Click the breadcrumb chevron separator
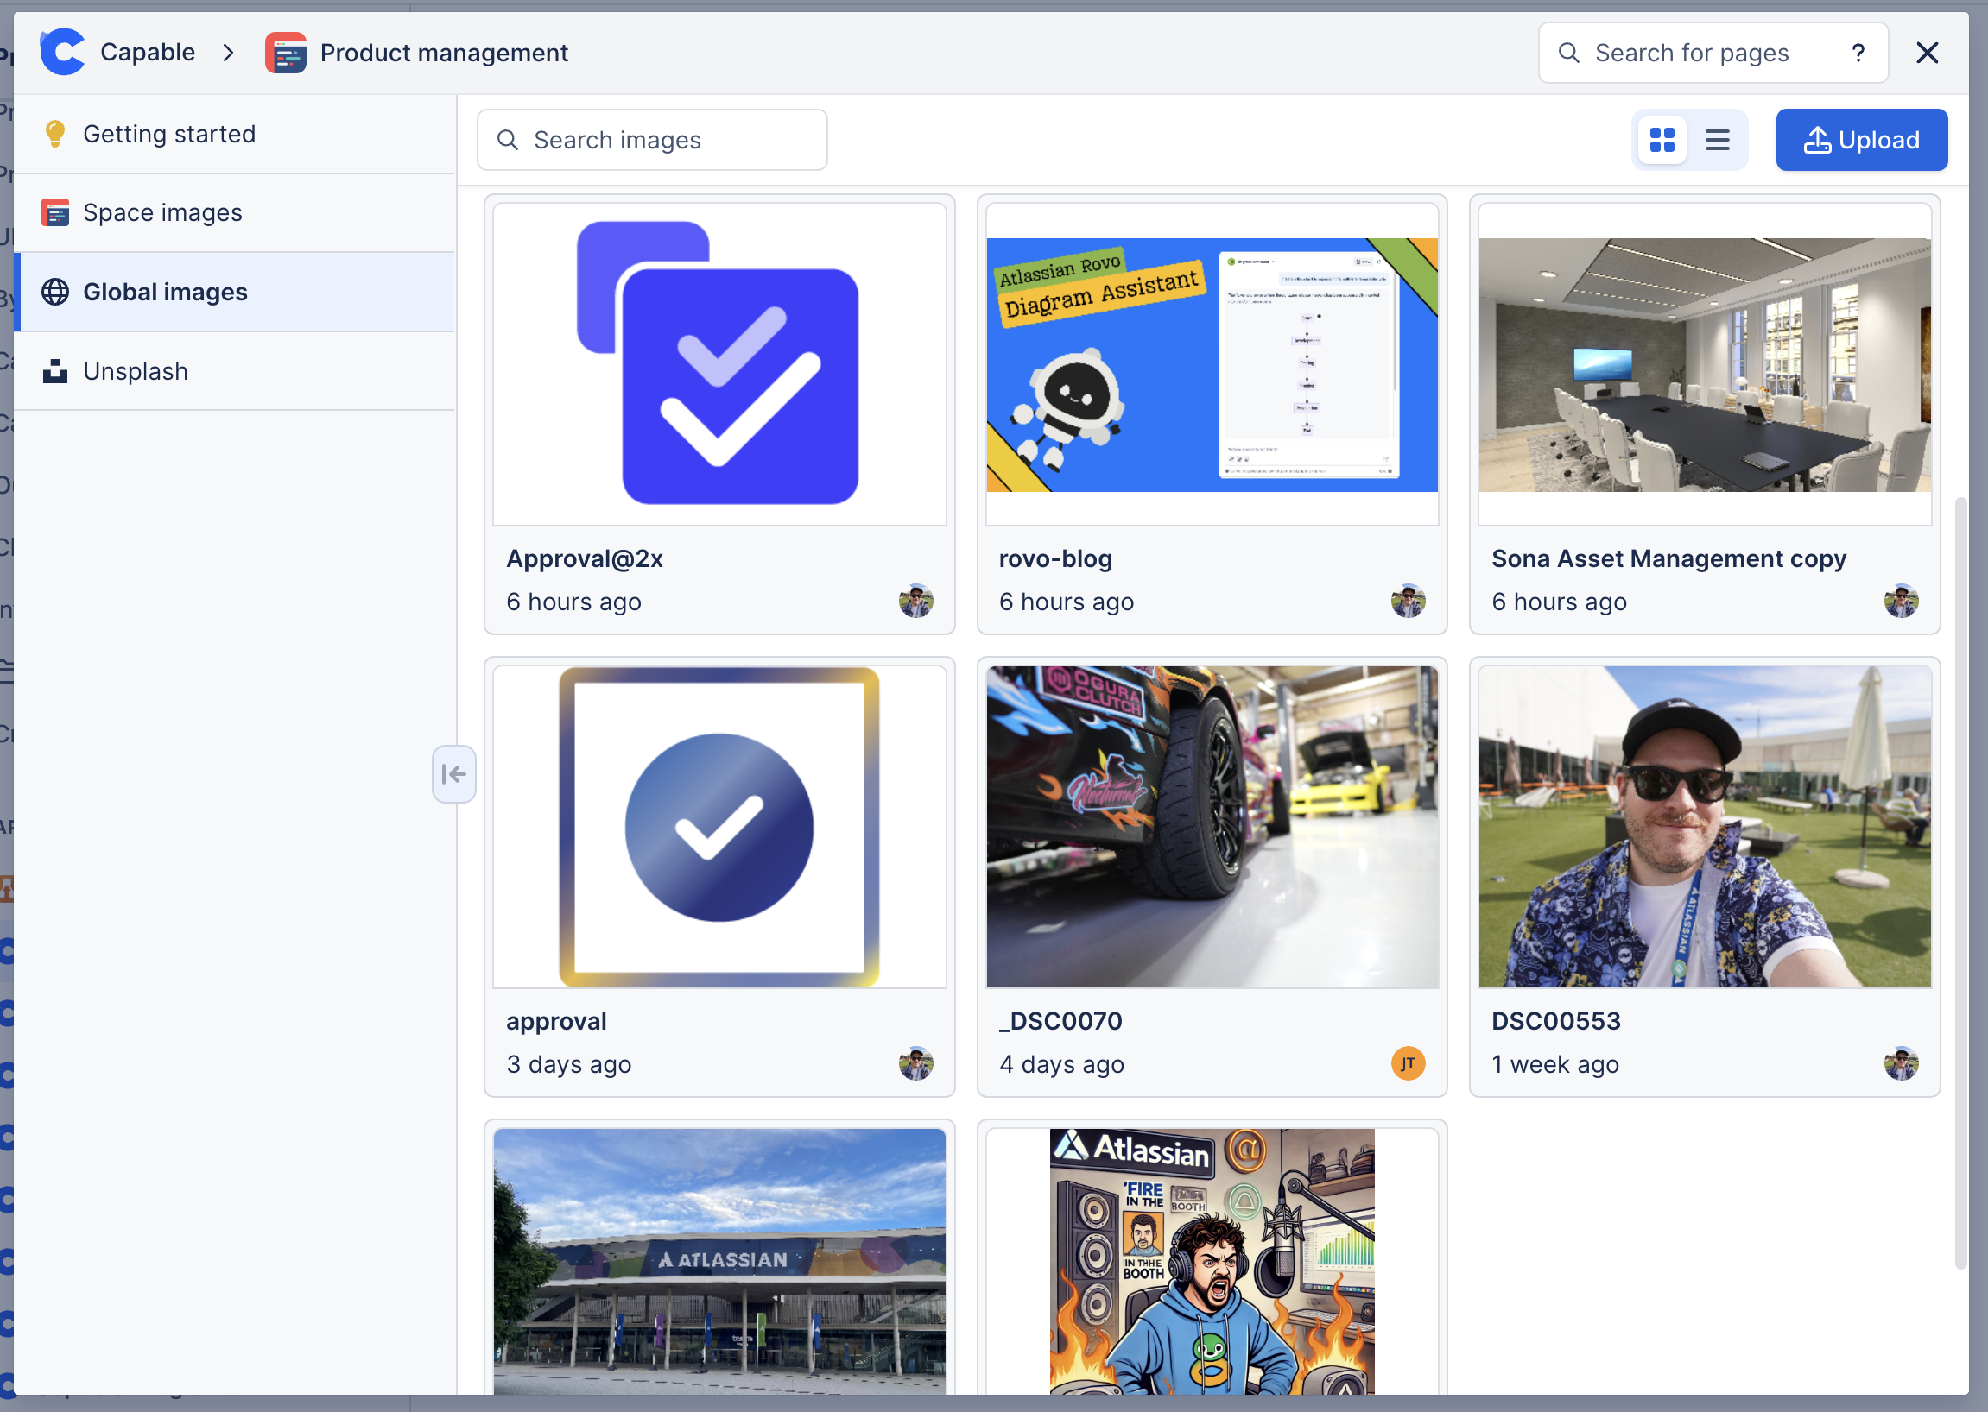Viewport: 1988px width, 1412px height. 228,53
